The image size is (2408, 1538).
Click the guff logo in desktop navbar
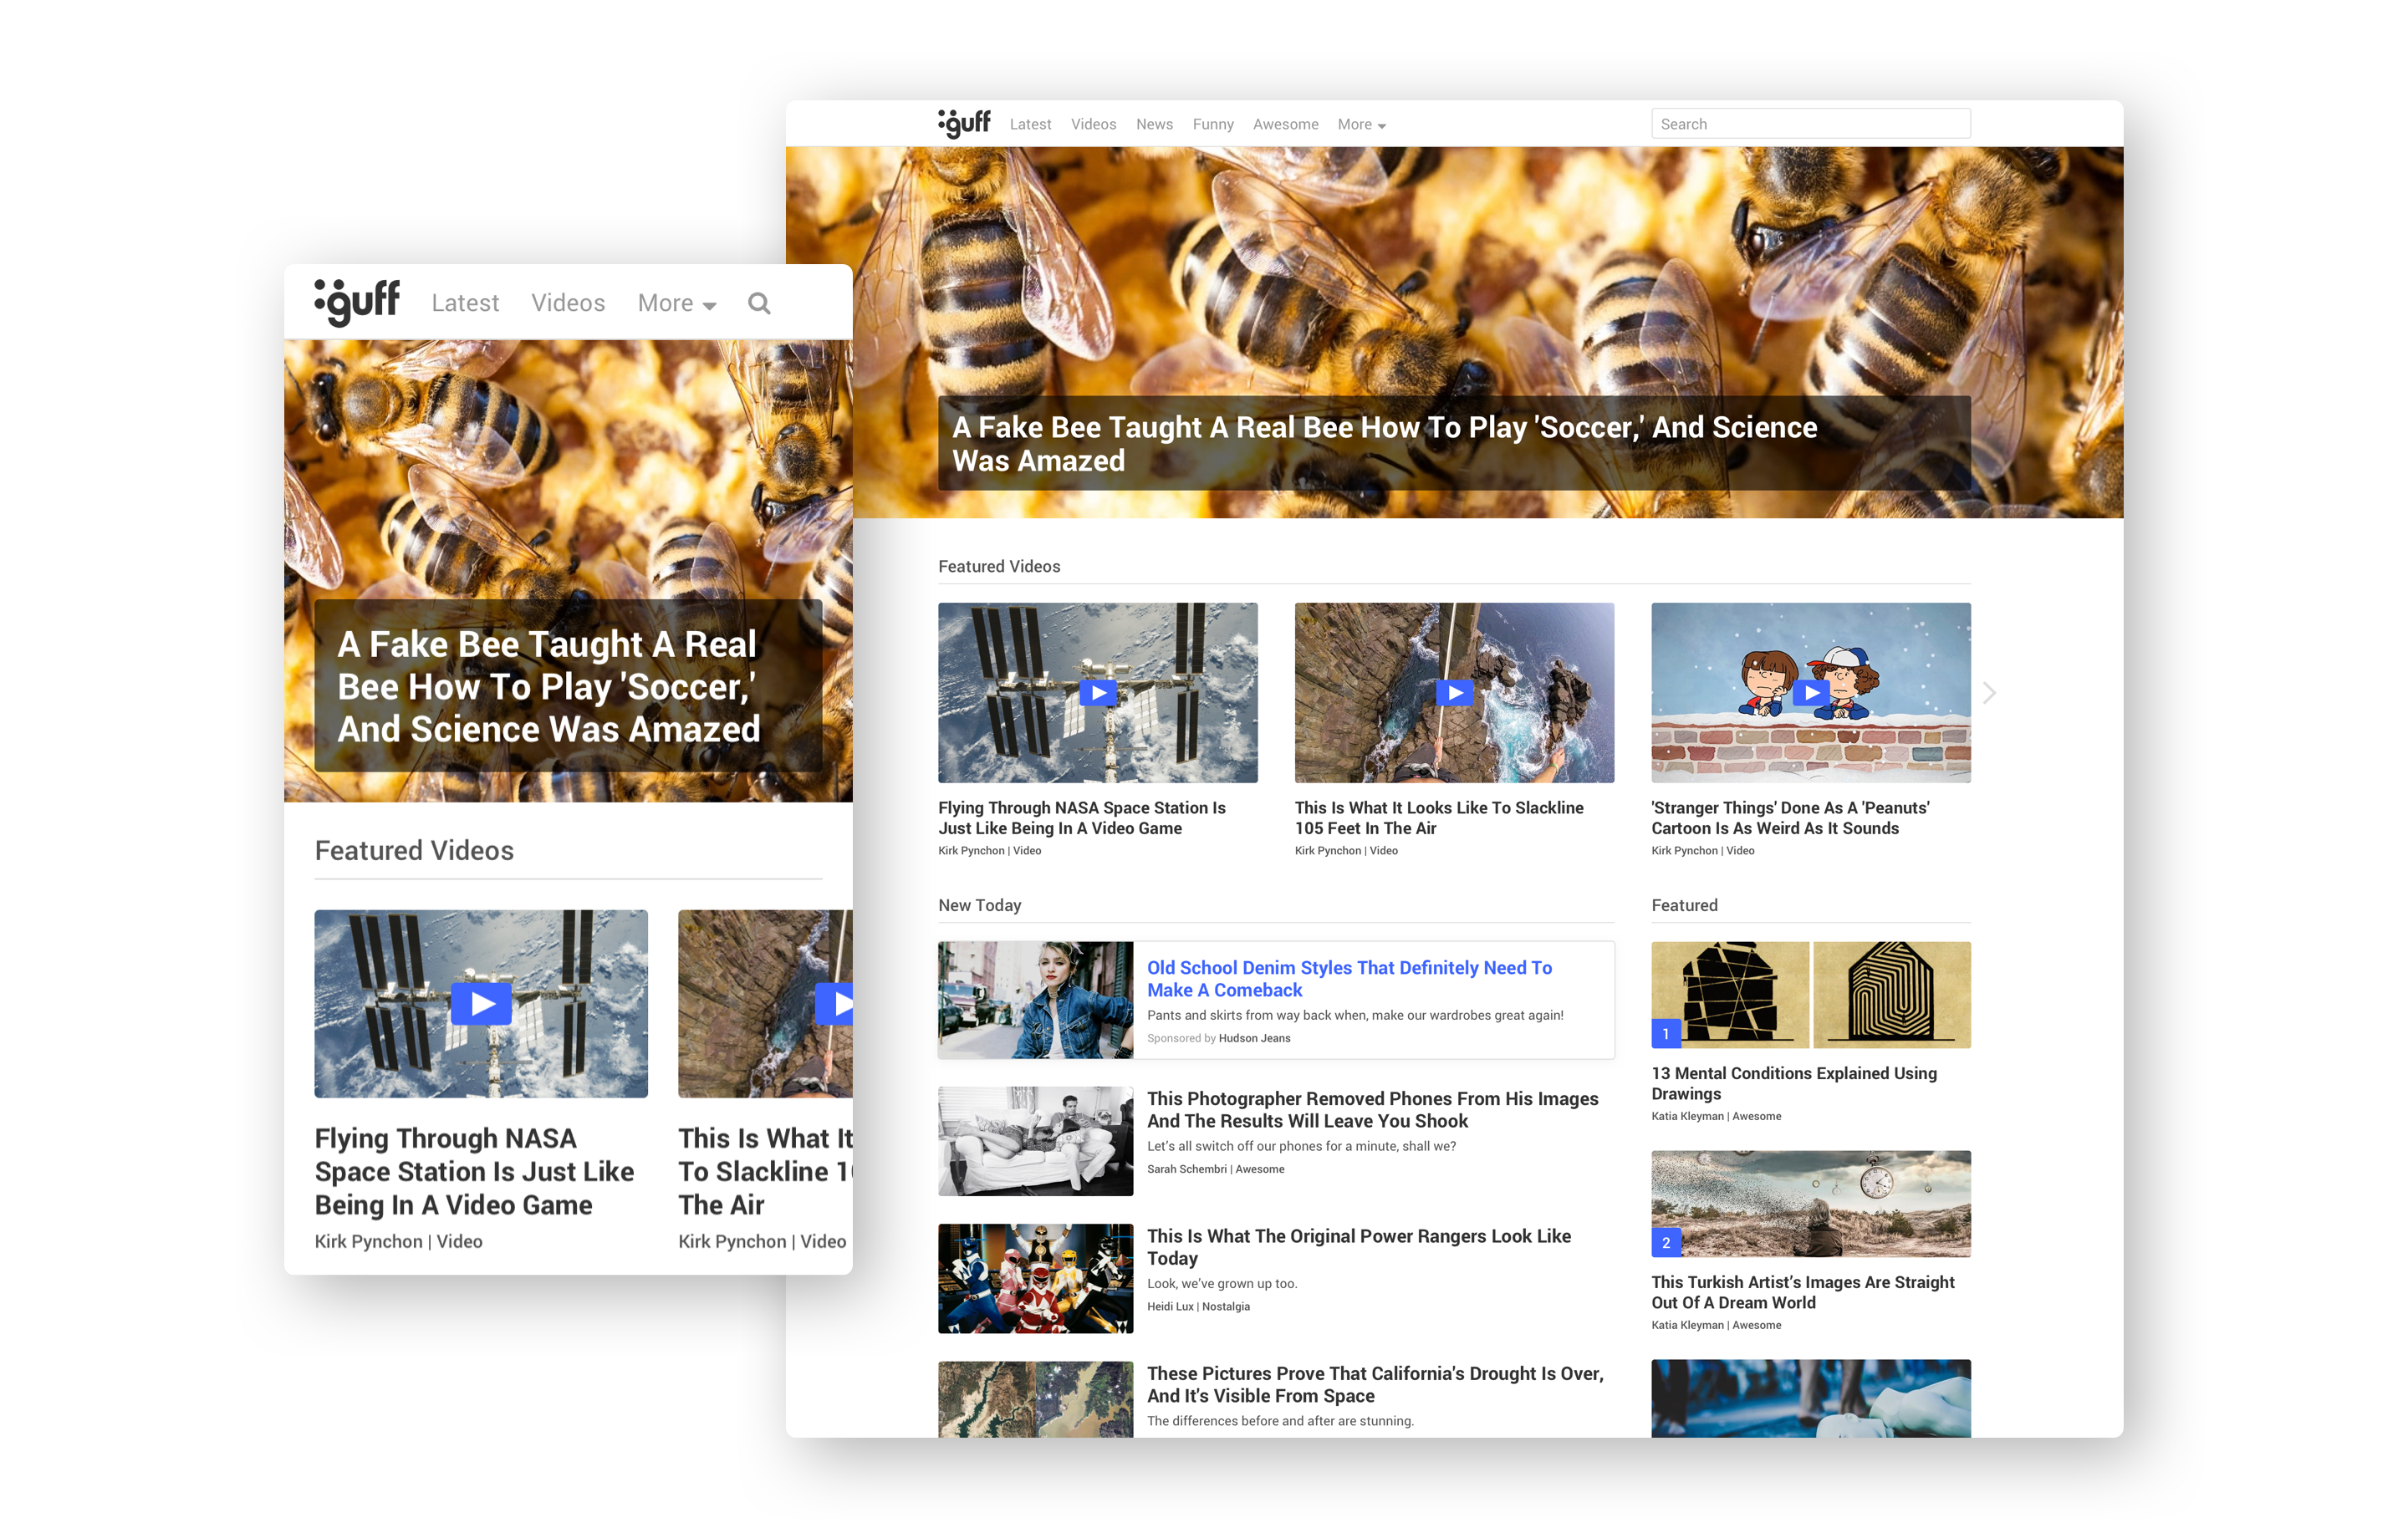[x=964, y=123]
